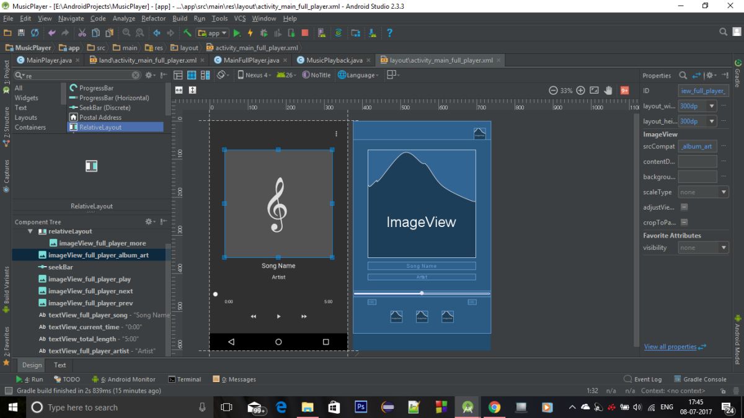Click the ID property input field

point(703,91)
